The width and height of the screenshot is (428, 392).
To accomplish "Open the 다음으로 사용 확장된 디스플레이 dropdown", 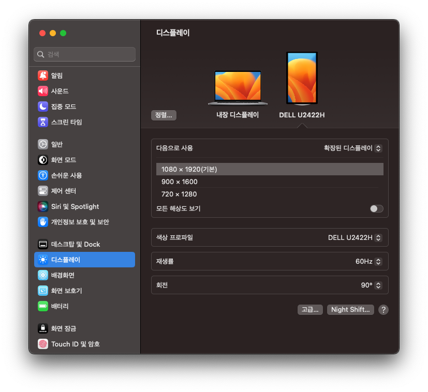I will [x=353, y=148].
